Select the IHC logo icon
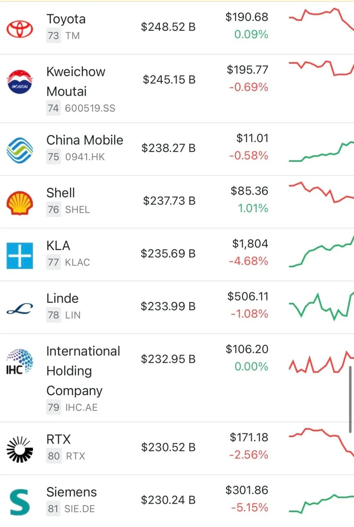This screenshot has height=527, width=354. pyautogui.click(x=20, y=361)
